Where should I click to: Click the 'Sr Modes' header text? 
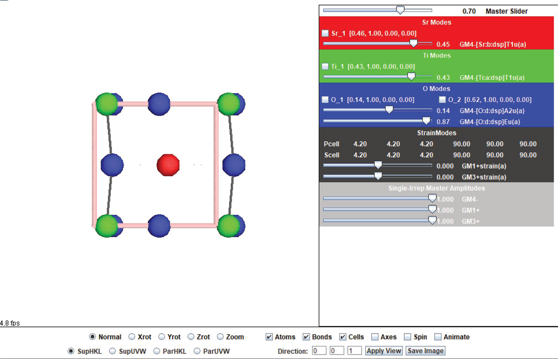[x=436, y=22]
